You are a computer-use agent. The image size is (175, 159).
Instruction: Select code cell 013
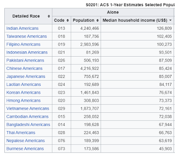click(x=61, y=28)
